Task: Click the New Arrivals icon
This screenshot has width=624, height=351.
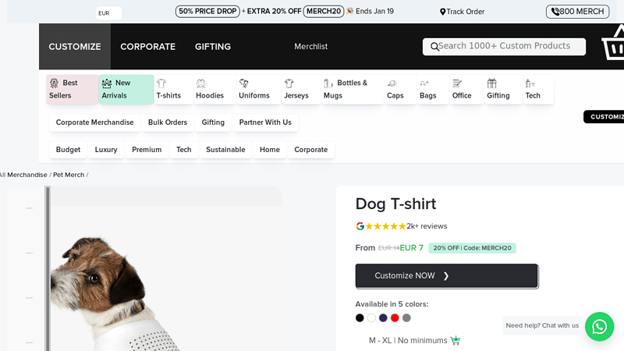Action: pyautogui.click(x=107, y=83)
